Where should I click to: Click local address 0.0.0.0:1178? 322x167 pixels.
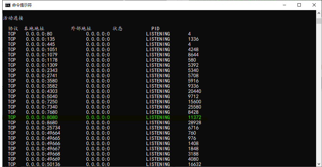42,60
